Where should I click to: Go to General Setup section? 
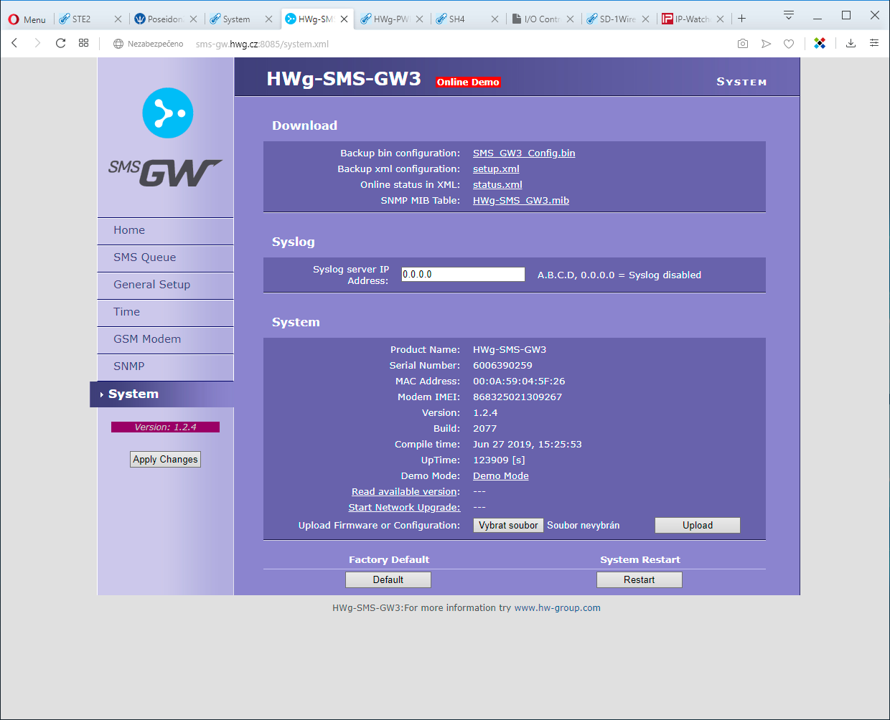click(166, 285)
